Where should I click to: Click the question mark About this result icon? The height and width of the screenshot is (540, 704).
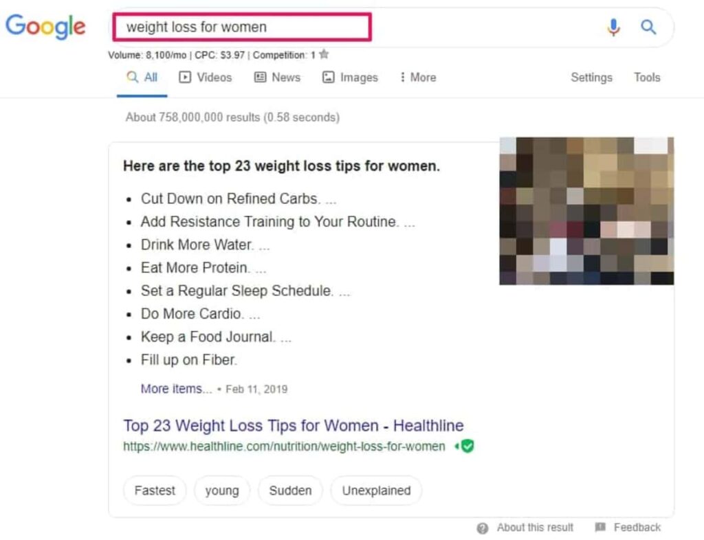point(483,528)
